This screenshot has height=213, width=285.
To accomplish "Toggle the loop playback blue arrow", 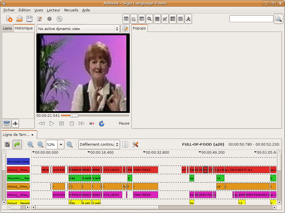I will click(102, 123).
